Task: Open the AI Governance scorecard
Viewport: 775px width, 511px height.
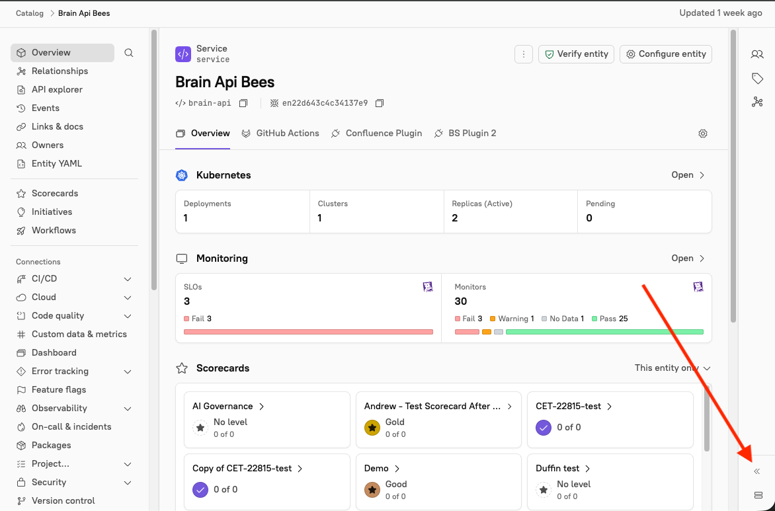Action: tap(229, 407)
